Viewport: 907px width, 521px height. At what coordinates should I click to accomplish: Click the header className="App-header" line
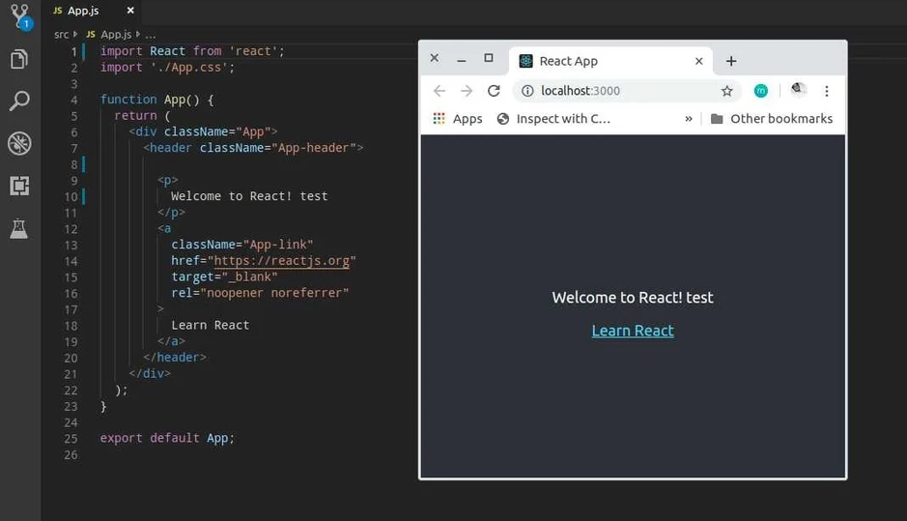(x=253, y=148)
